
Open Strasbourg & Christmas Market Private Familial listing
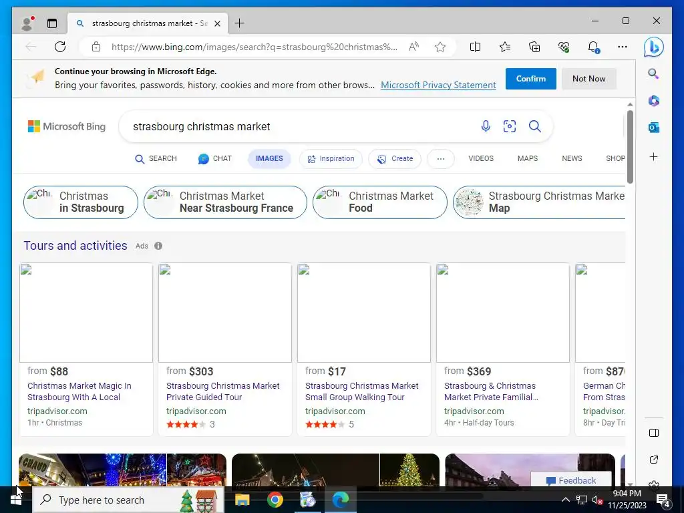(491, 391)
